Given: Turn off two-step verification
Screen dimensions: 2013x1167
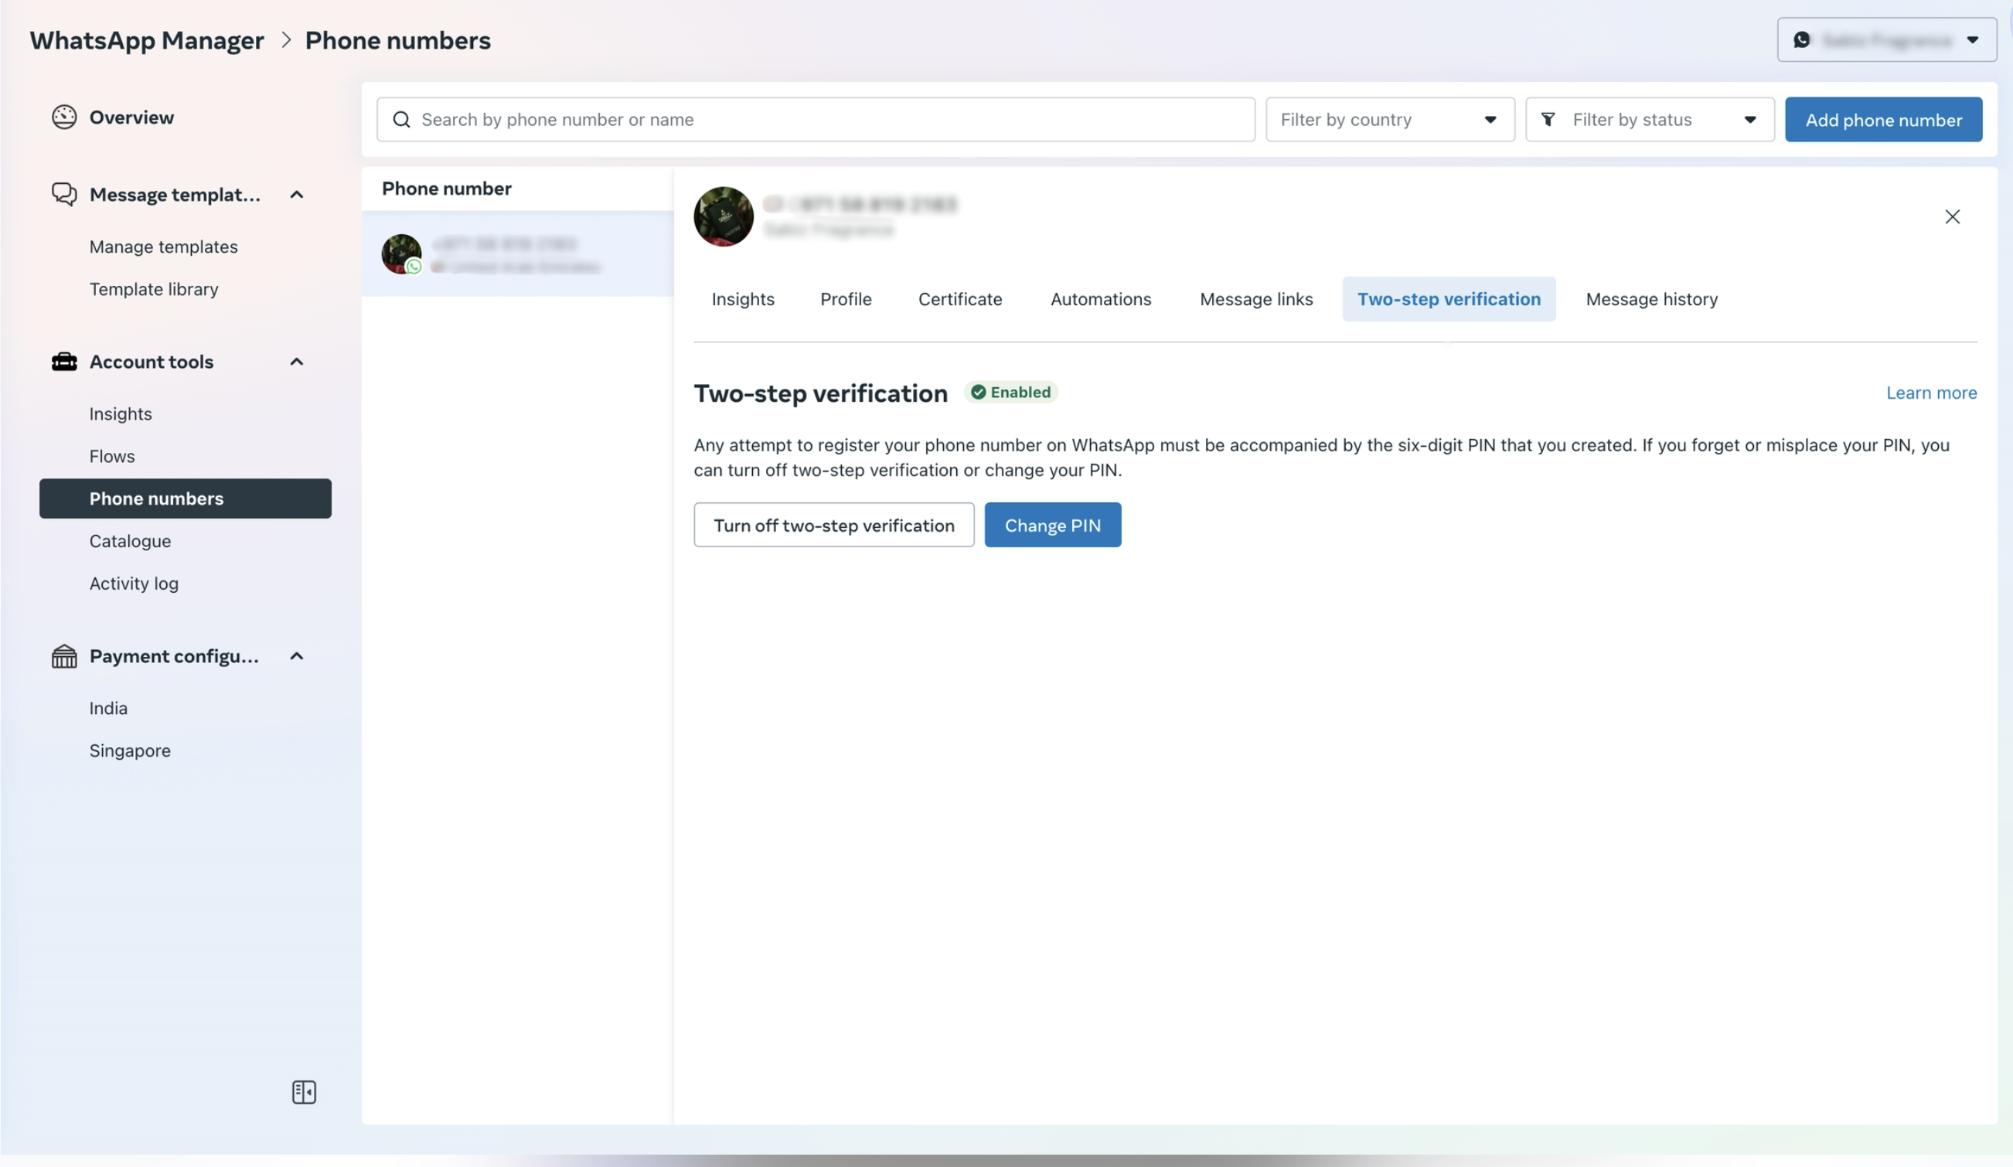Looking at the screenshot, I should 833,525.
